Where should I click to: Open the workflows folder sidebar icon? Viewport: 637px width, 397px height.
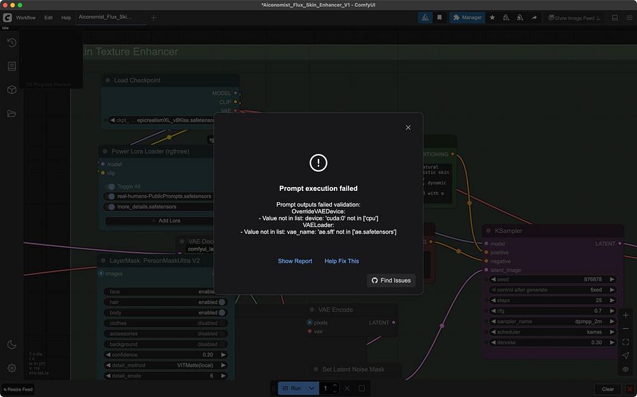pyautogui.click(x=11, y=113)
